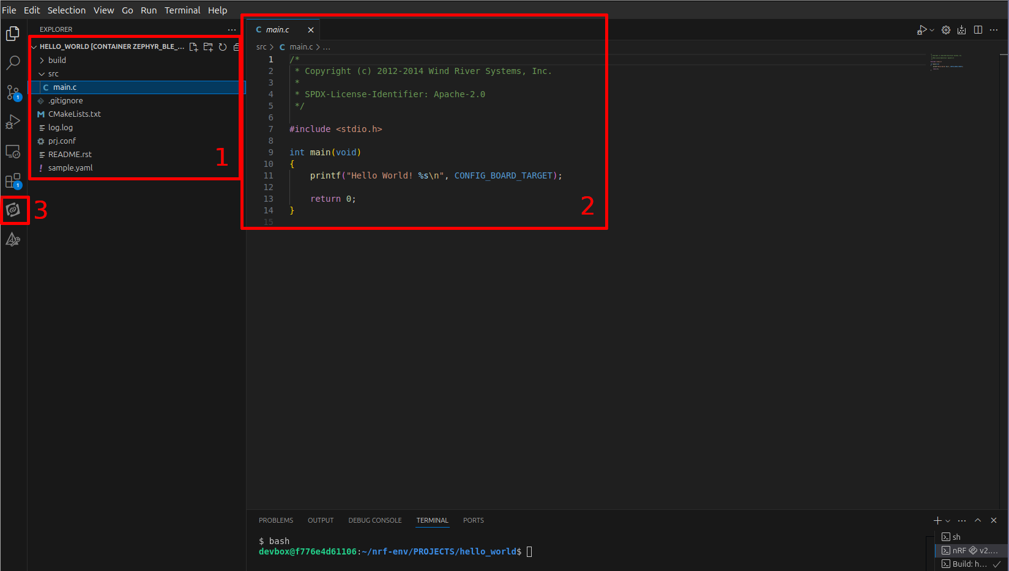Open the Help menu
Screen dimensions: 1009x571
217,10
